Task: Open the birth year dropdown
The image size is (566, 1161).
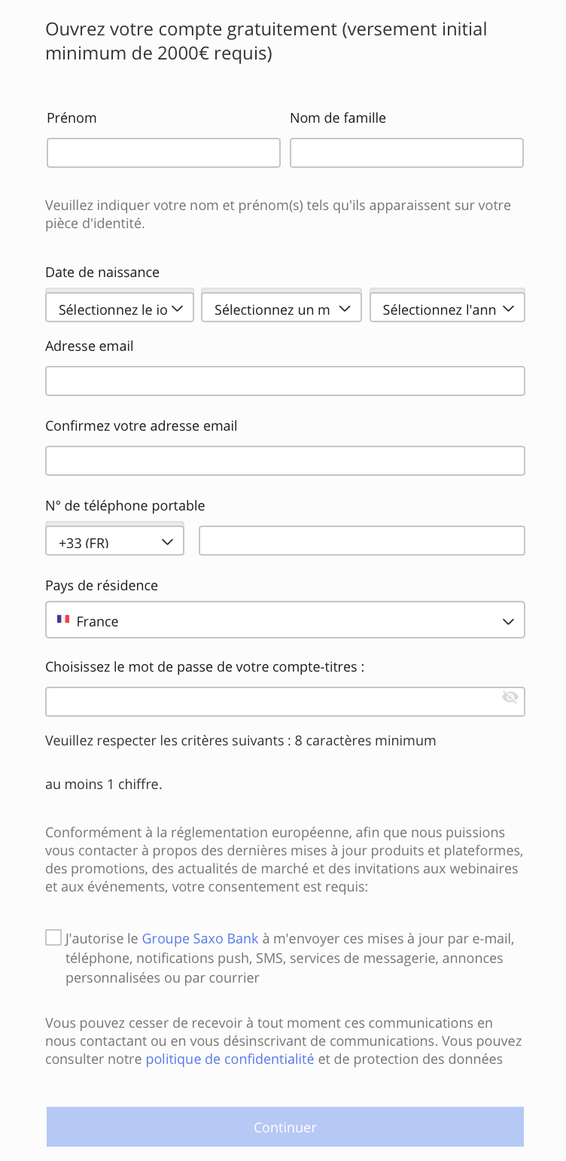Action: point(447,308)
